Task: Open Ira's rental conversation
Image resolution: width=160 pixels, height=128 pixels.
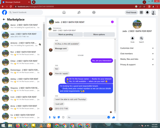Action: pos(21,116)
